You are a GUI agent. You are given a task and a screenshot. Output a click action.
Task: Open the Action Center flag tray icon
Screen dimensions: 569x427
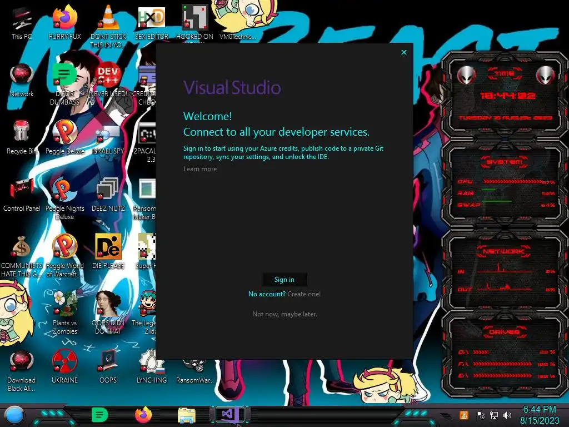[480, 415]
